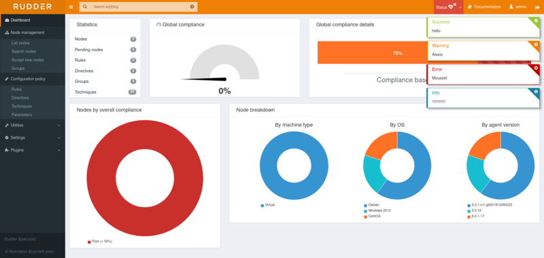Click the Warning notification saying Alexis

(483, 50)
